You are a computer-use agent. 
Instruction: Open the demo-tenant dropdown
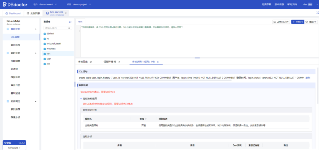pyautogui.click(x=48, y=4)
